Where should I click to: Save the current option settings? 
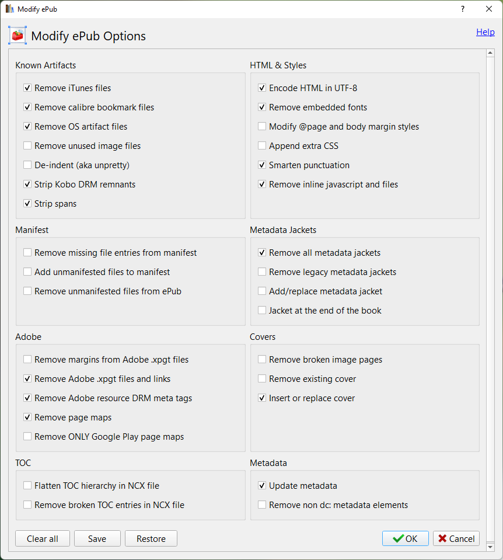[97, 538]
